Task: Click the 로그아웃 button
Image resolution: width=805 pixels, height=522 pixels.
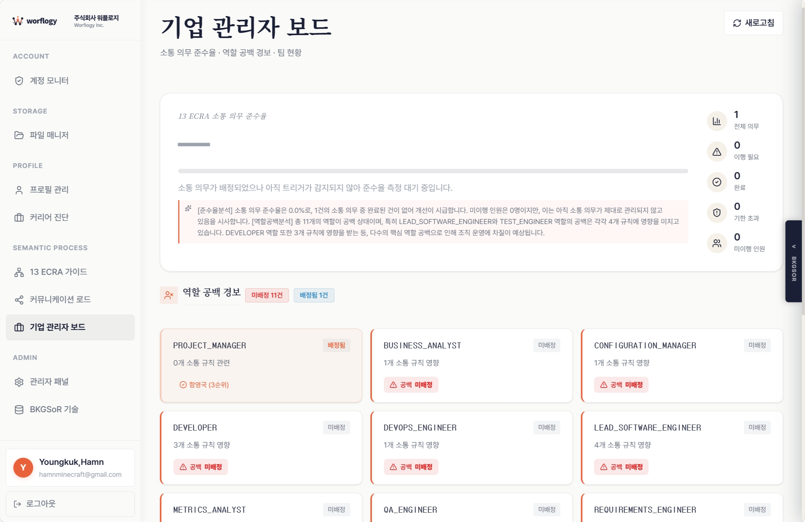Action: pos(70,504)
